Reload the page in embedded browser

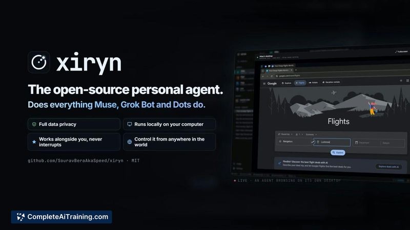(x=272, y=76)
